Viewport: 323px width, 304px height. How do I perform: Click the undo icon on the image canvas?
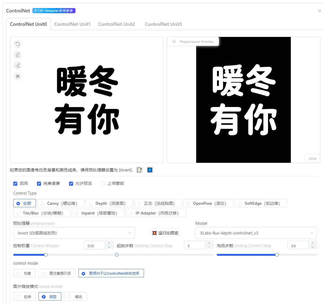coord(18,44)
